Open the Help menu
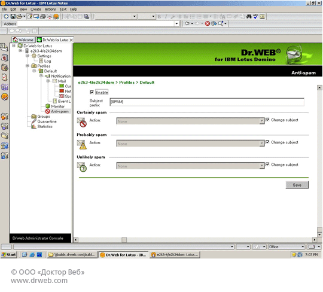 coord(74,9)
